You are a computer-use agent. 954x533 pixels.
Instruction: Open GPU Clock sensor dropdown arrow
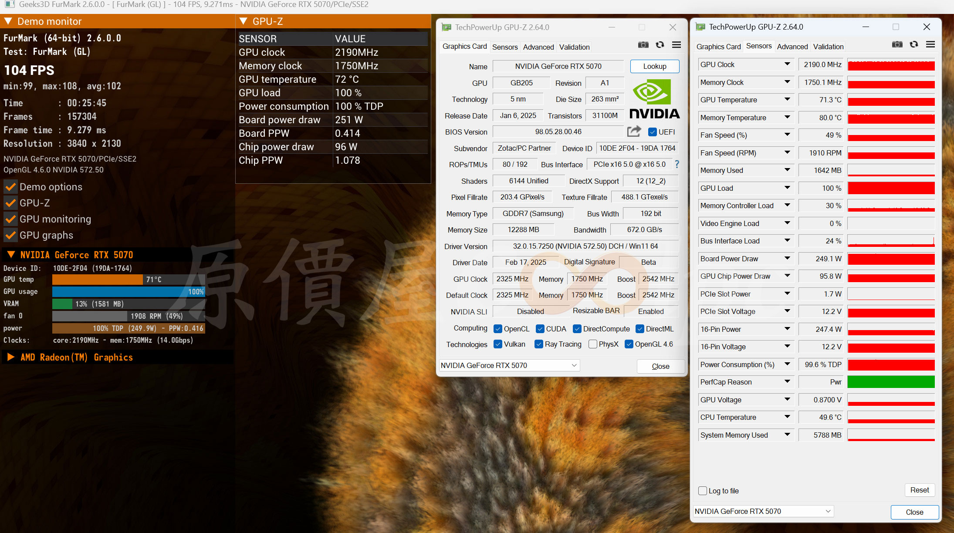pos(787,64)
